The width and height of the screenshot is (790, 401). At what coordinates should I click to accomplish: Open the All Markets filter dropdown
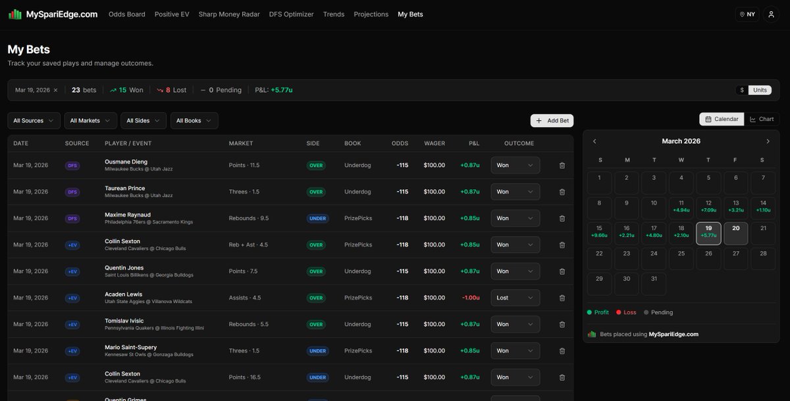[91, 121]
